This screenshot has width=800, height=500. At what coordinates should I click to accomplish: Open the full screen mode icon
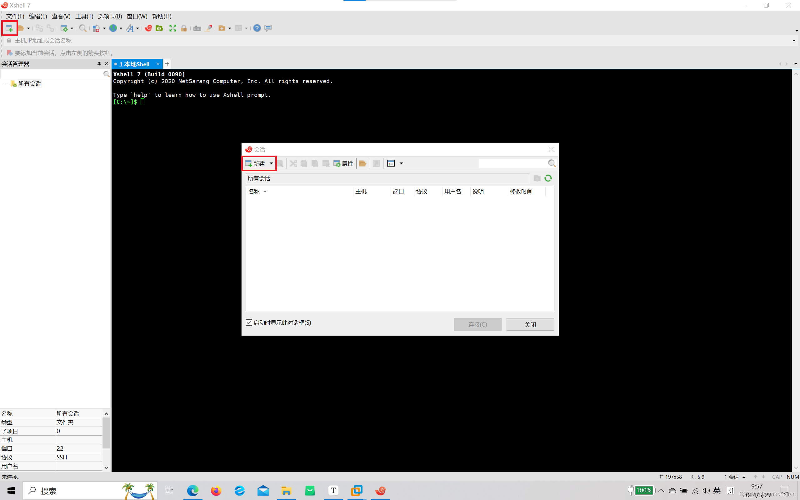tap(173, 28)
